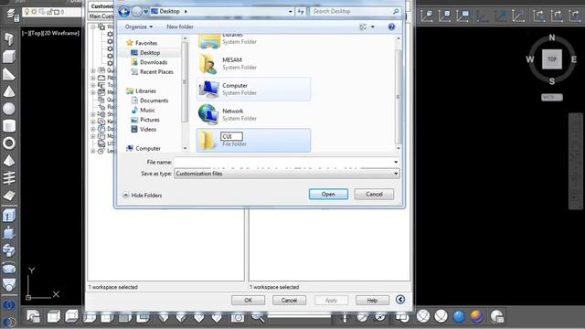Select the Planar Surface tool
Screen dimensions: 585x329
pos(9,195)
